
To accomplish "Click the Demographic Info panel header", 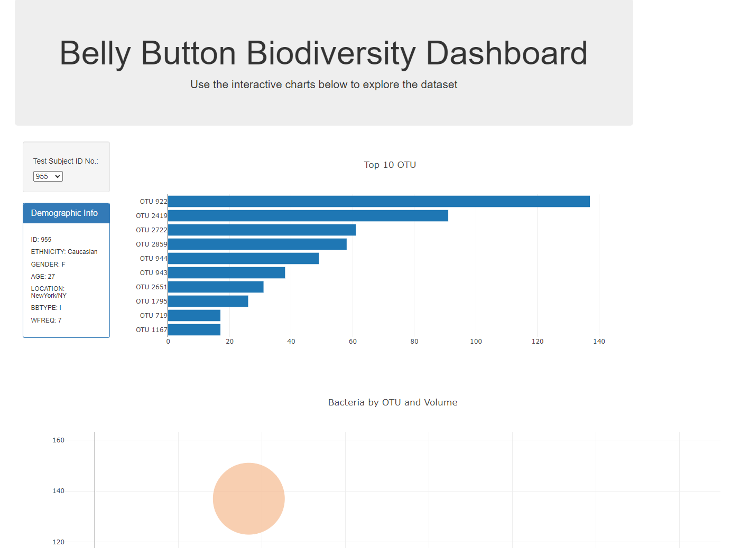I will 66,213.
